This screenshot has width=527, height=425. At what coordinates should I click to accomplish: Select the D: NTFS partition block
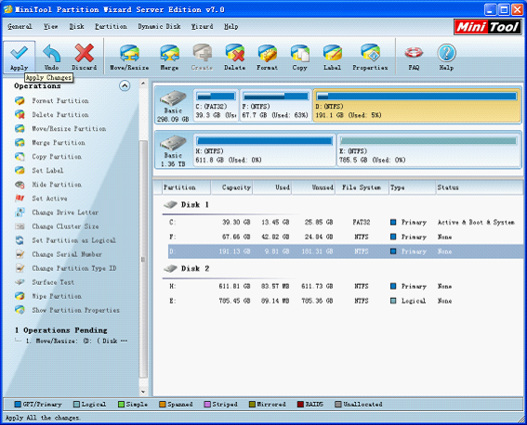pyautogui.click(x=416, y=106)
